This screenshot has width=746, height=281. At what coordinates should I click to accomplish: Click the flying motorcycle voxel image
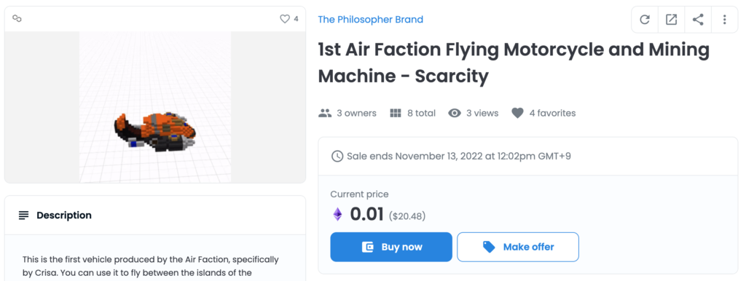pos(155,131)
